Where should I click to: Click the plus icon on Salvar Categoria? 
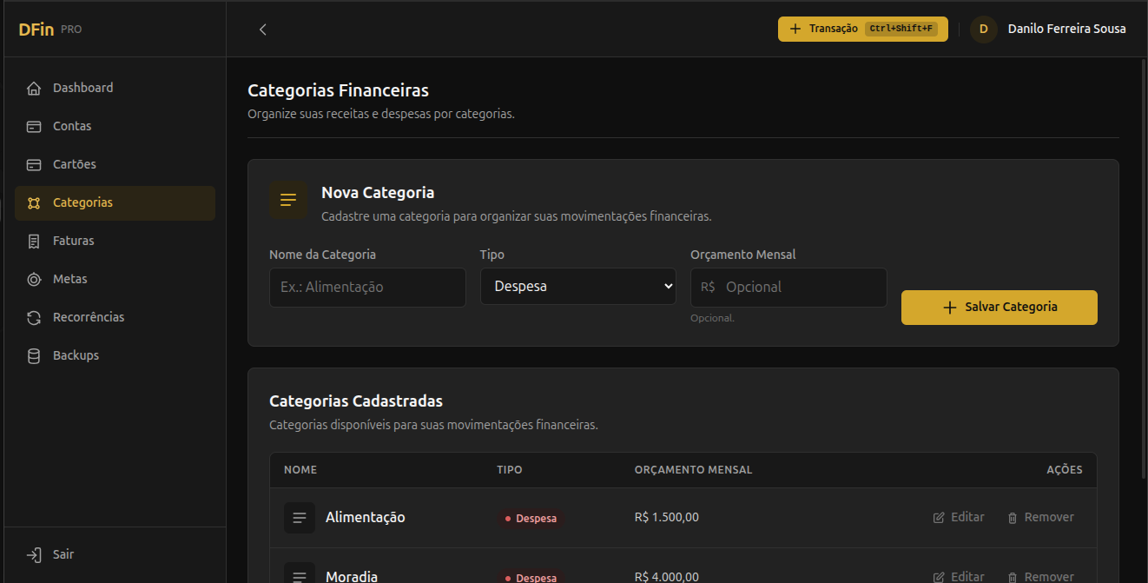[x=949, y=307]
